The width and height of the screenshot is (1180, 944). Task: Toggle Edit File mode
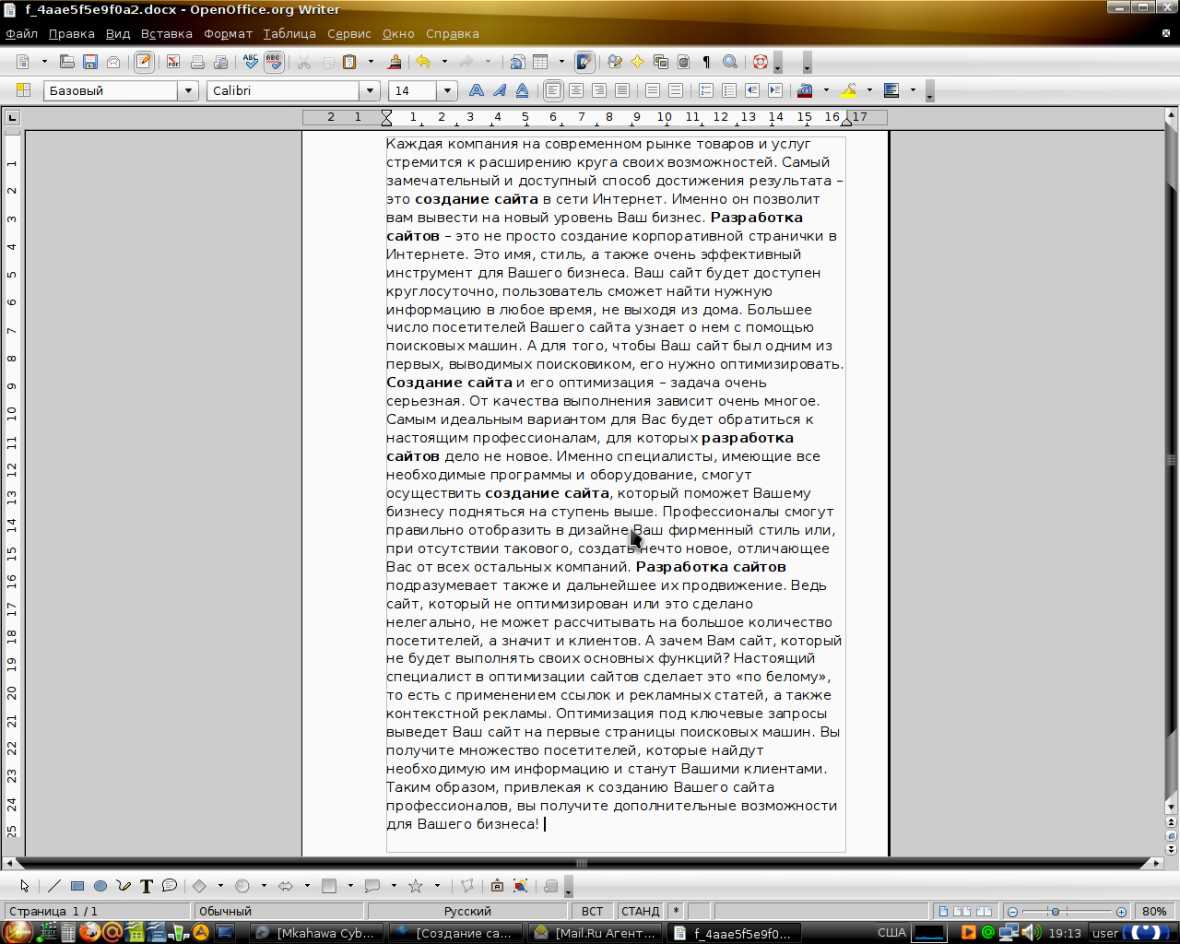144,62
